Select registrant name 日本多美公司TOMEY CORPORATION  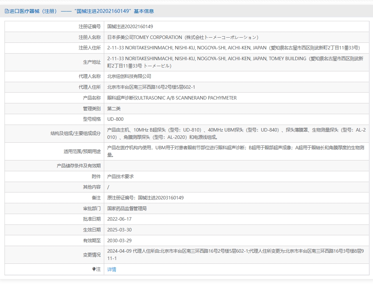pos(183,38)
